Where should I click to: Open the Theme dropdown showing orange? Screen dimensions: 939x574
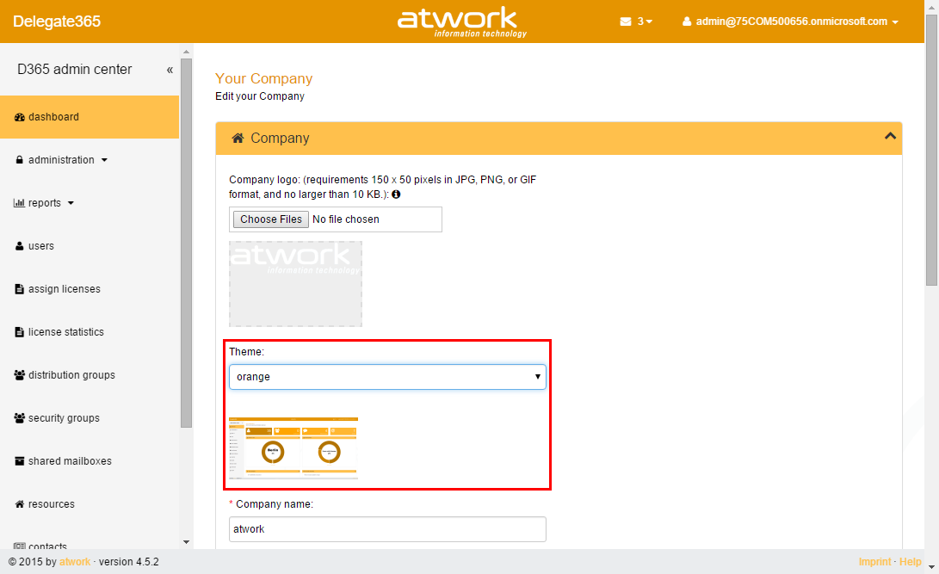(387, 377)
